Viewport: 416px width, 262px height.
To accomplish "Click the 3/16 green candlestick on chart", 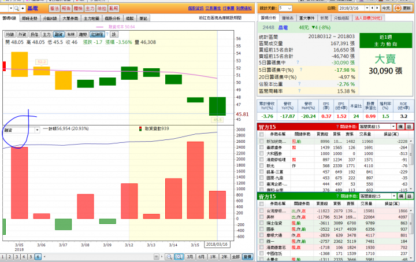I will (217, 106).
